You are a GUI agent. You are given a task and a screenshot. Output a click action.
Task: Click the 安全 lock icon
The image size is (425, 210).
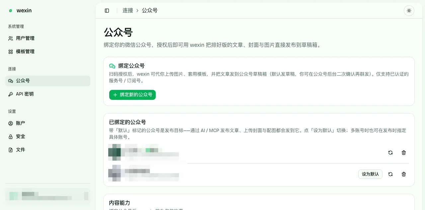pos(11,136)
